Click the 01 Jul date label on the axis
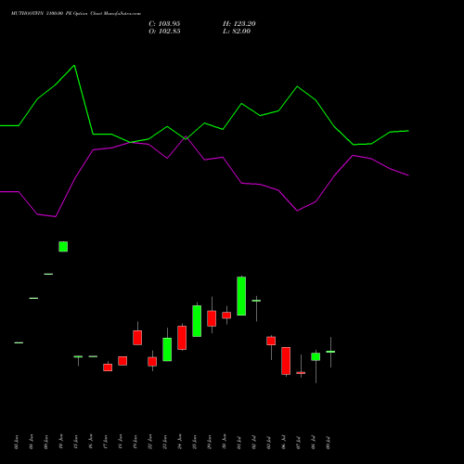Image resolution: width=464 pixels, height=464 pixels. pos(239,443)
